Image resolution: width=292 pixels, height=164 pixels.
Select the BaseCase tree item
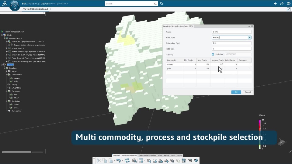(13, 68)
